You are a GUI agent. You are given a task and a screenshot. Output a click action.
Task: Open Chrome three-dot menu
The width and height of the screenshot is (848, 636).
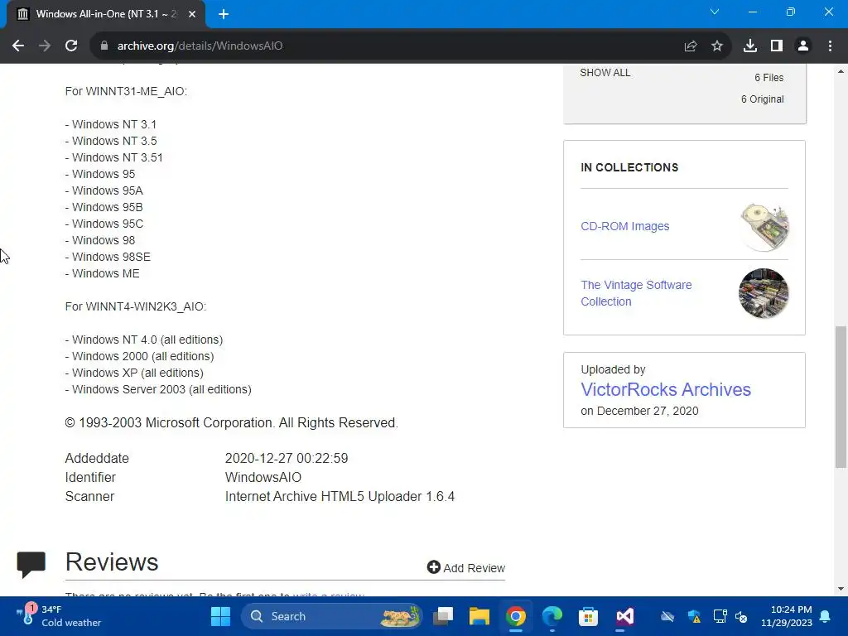click(830, 46)
